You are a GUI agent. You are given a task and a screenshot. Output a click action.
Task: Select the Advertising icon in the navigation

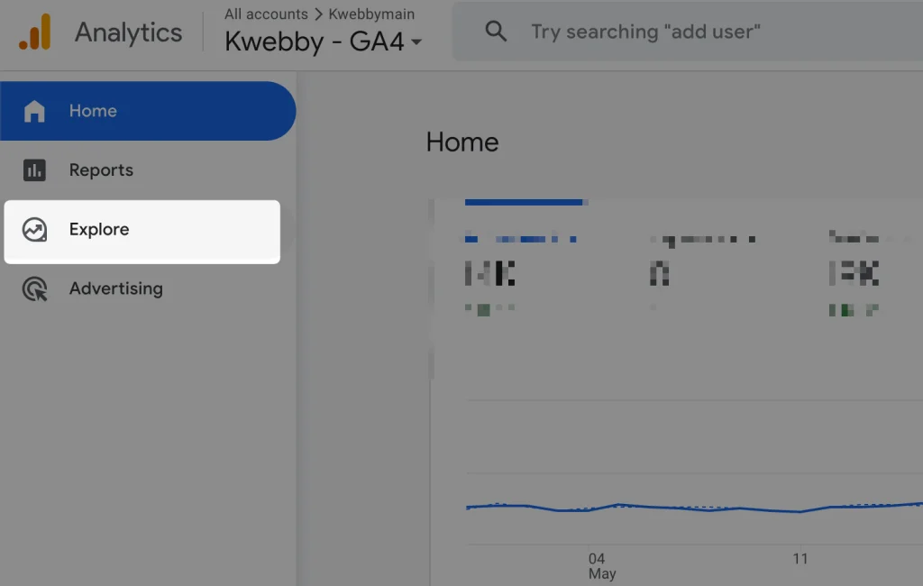pos(34,288)
